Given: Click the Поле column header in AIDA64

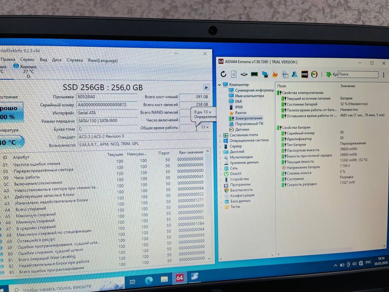Looking at the screenshot, I should (281, 86).
